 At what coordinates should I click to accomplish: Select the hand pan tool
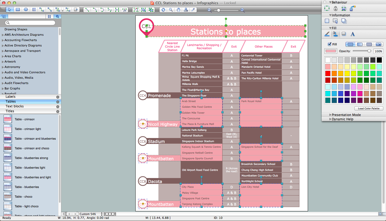point(178,10)
